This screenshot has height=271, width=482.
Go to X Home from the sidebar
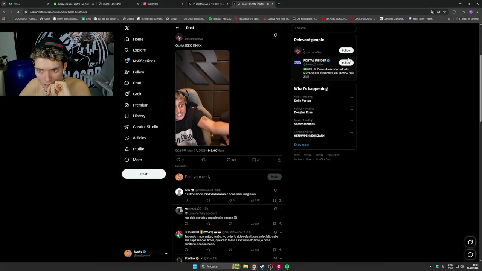[x=134, y=39]
